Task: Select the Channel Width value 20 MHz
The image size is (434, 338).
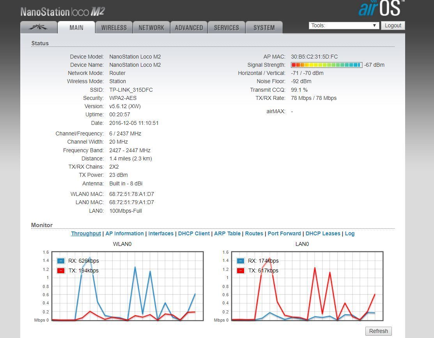Action: (x=119, y=142)
